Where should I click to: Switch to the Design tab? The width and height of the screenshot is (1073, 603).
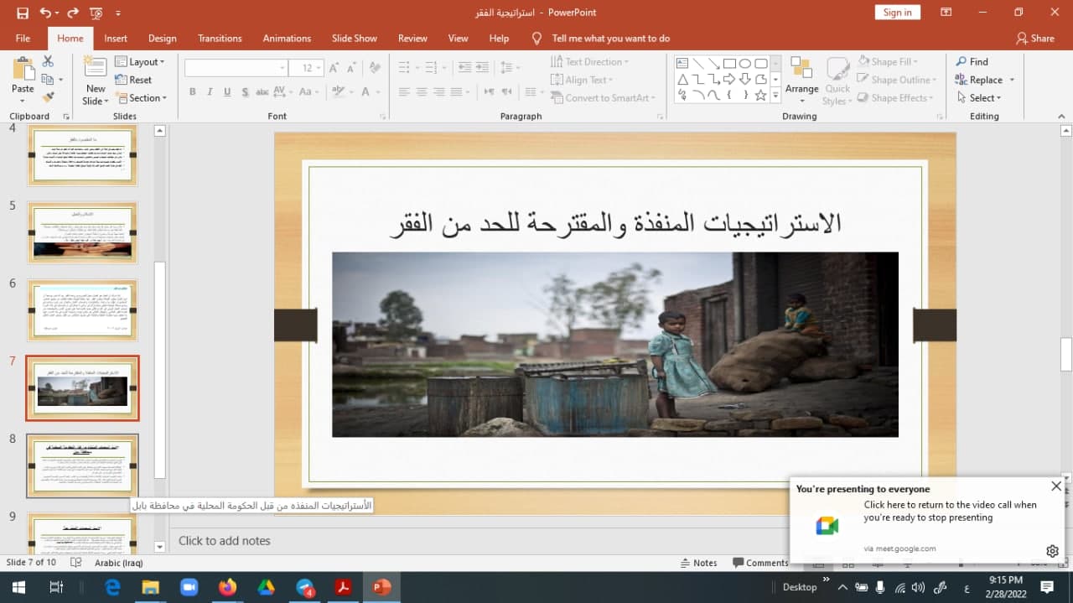pos(163,39)
